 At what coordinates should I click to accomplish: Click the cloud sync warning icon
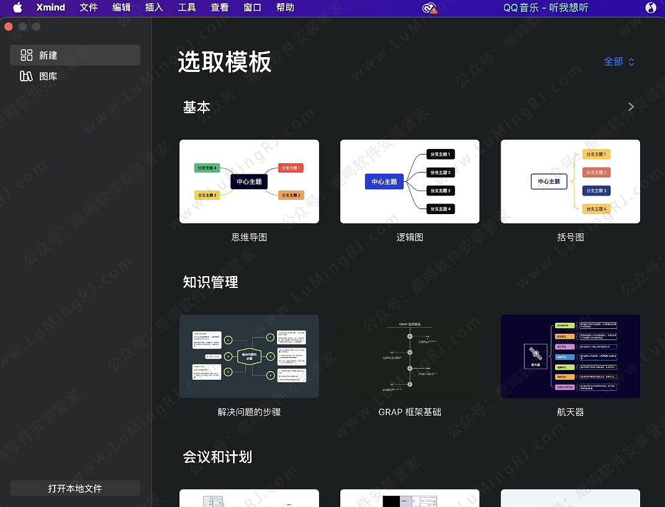point(430,8)
